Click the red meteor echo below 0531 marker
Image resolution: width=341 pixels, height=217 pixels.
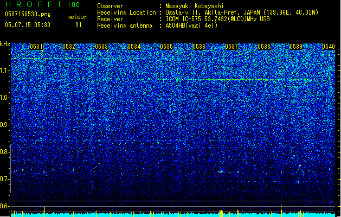(44, 172)
